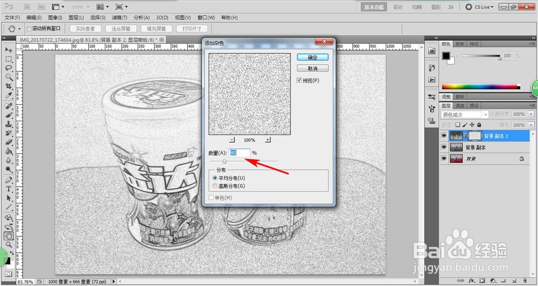Viewport: 538px width, 286px height.
Task: Open the 滤镜(T) Filter menu
Action: (x=119, y=18)
